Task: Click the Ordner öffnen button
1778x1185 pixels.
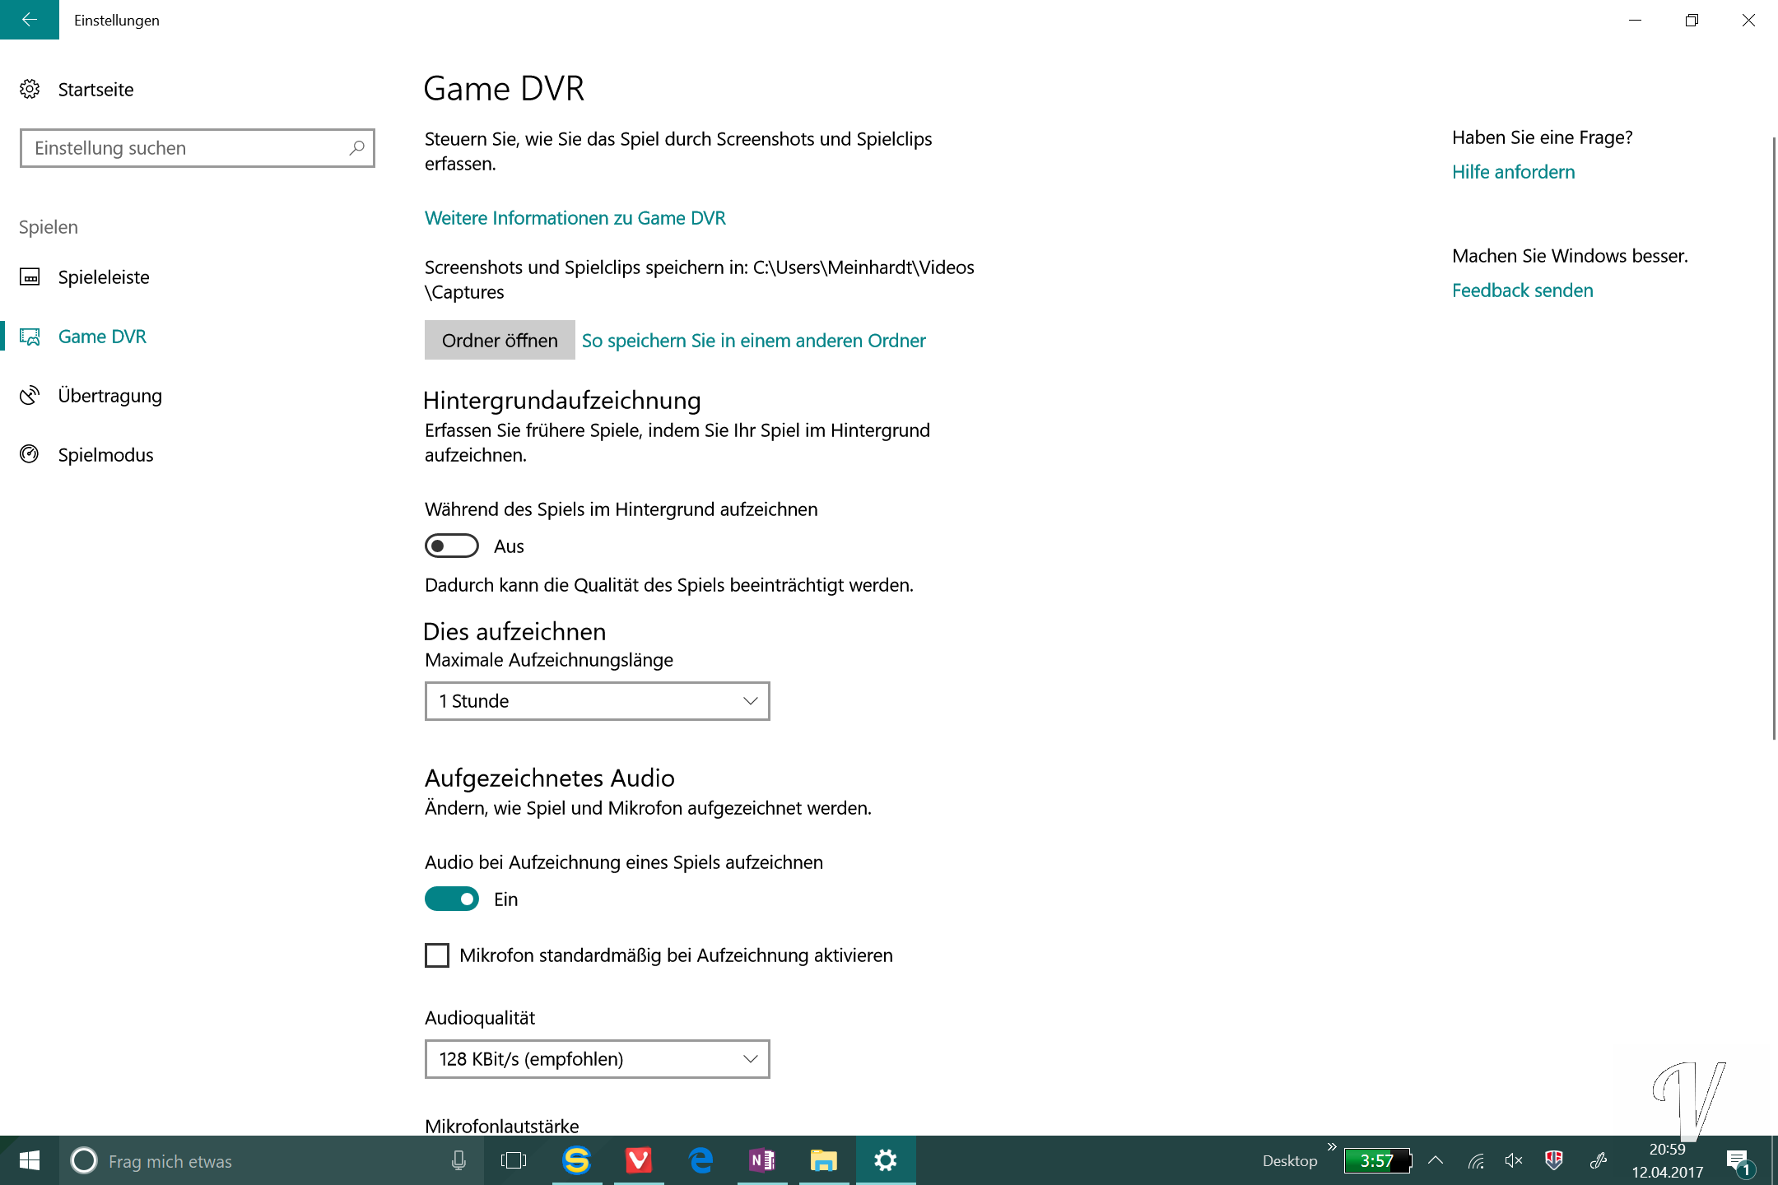Action: pos(500,340)
